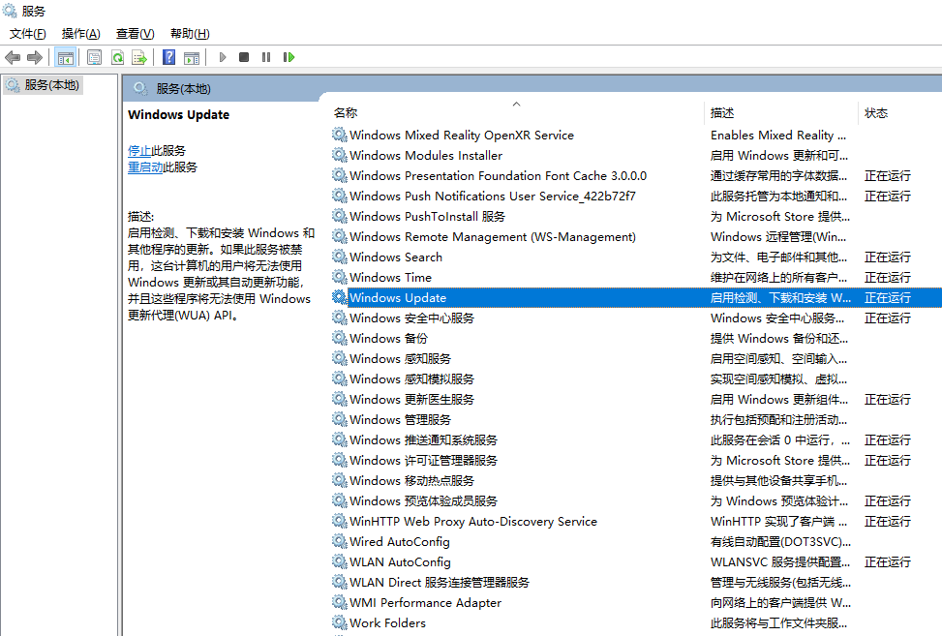Viewport: 942px width, 636px height.
Task: Select Windows Mixed Reality OpenXR Service row
Action: (636, 136)
